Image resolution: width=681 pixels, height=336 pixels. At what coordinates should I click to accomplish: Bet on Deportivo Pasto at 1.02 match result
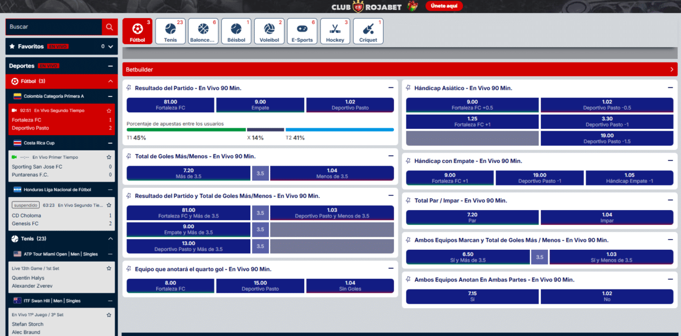click(350, 105)
